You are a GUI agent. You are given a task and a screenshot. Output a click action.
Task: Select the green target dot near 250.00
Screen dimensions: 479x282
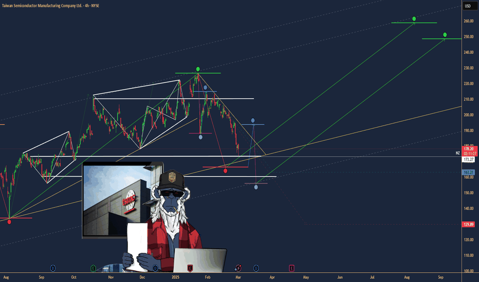coord(445,35)
